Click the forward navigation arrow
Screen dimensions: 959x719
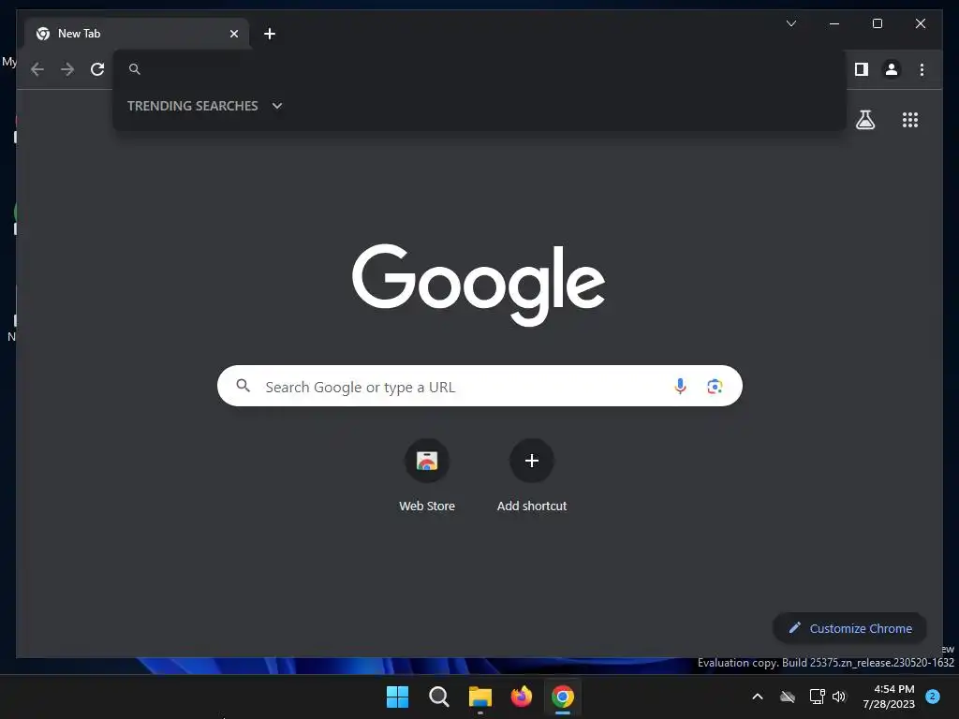click(67, 69)
